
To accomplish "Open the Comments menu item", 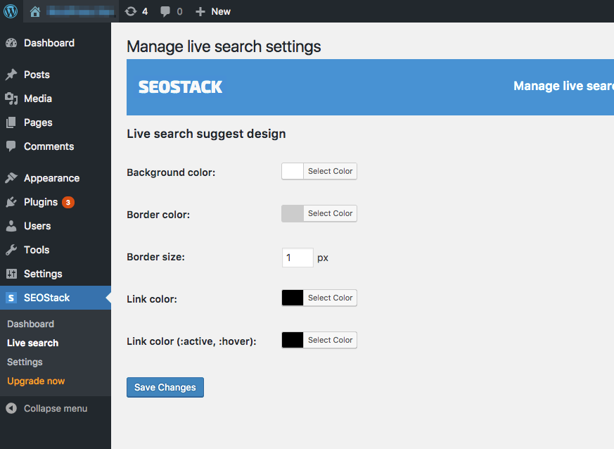I will (x=49, y=146).
